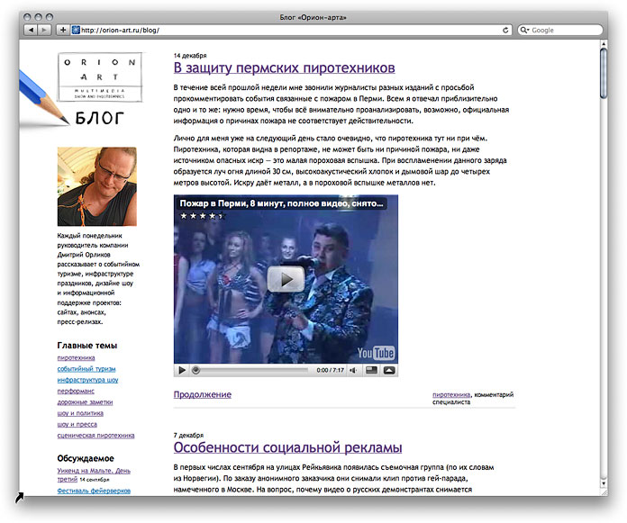Screen dimensions: 627x523
Task: Click the browser Forward arrow button
Action: [45, 30]
